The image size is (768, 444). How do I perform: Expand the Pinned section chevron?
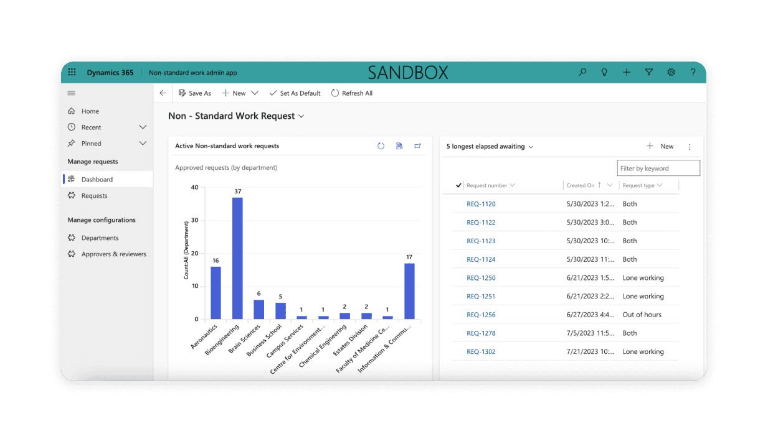pyautogui.click(x=143, y=144)
